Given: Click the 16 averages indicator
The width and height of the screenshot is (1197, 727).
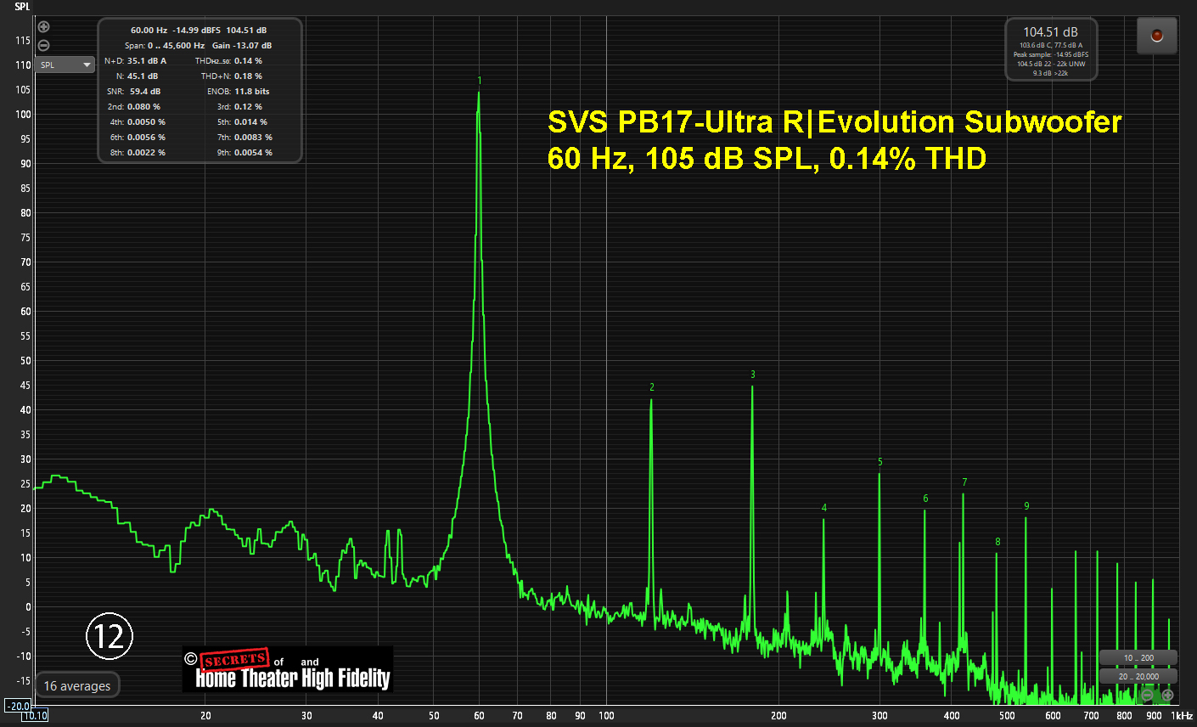Looking at the screenshot, I should tap(77, 686).
